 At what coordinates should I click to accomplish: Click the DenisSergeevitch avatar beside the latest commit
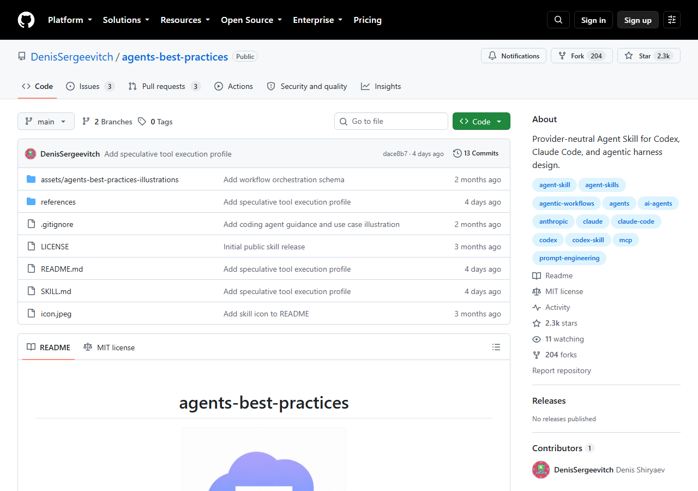coord(31,154)
